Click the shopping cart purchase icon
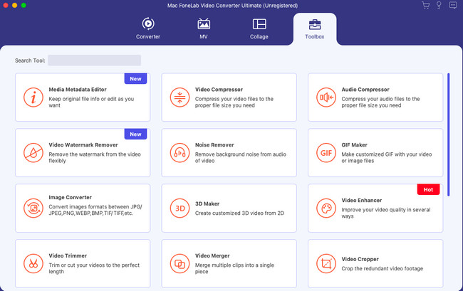Screen dimensions: 463x291 pyautogui.click(x=425, y=5)
